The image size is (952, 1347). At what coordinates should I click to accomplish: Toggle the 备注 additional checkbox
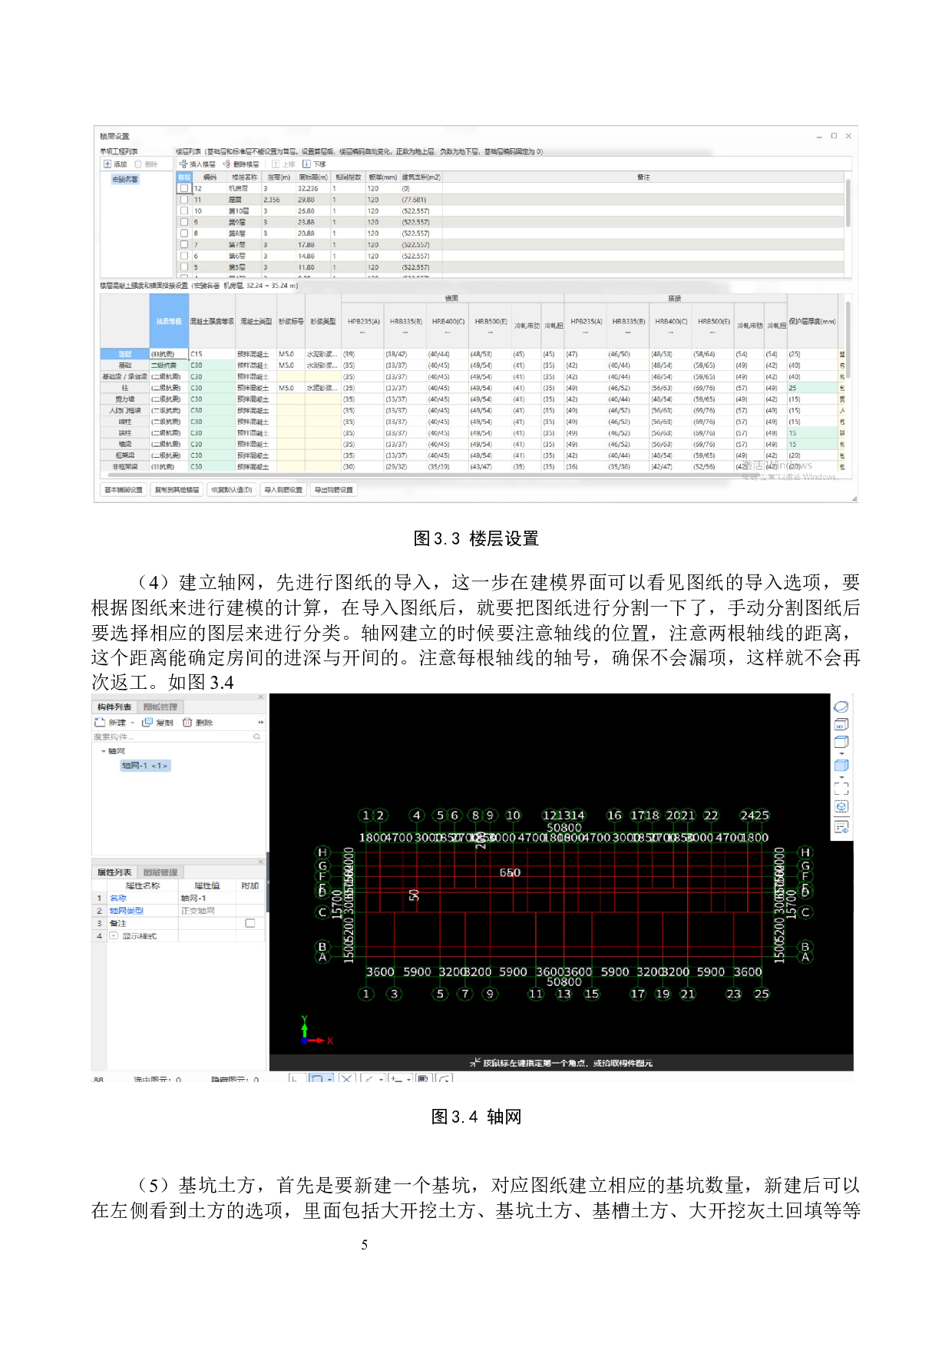point(250,923)
